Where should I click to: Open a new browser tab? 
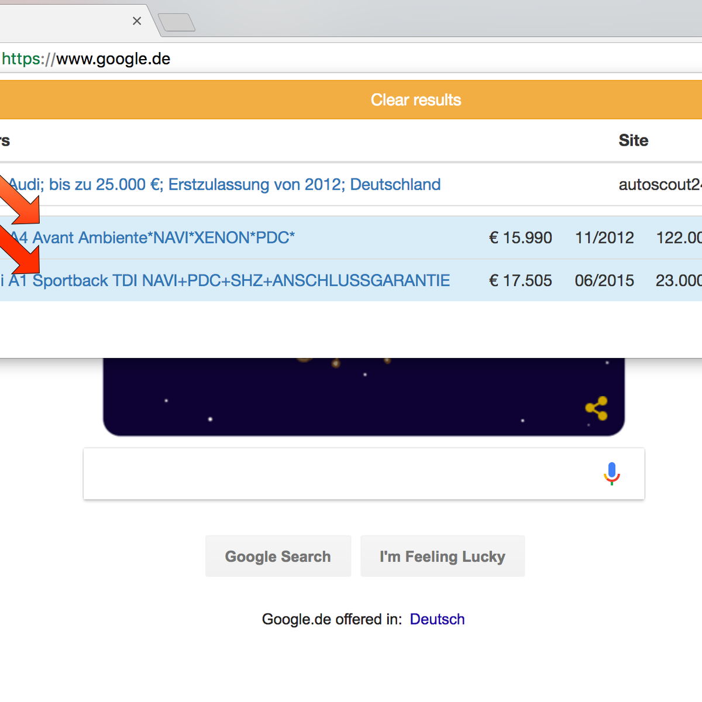(x=177, y=22)
